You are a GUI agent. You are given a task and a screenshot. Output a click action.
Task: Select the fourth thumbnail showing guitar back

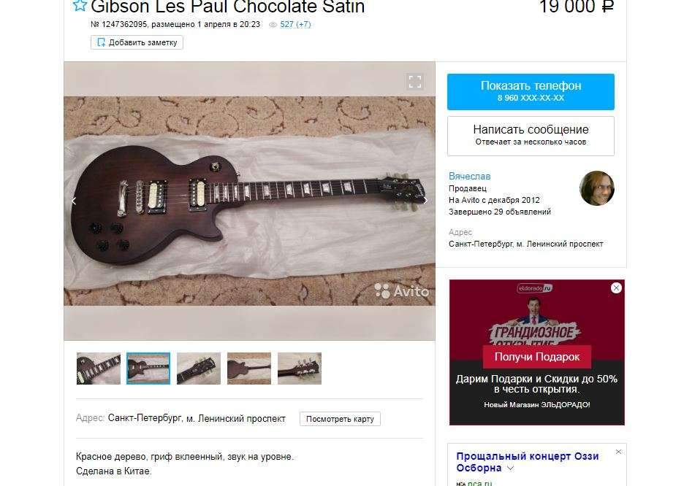tap(249, 369)
